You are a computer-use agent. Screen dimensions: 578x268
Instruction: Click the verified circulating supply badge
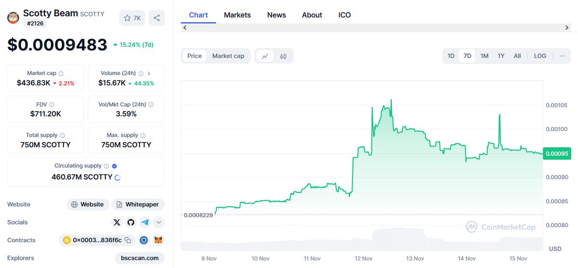coord(114,166)
